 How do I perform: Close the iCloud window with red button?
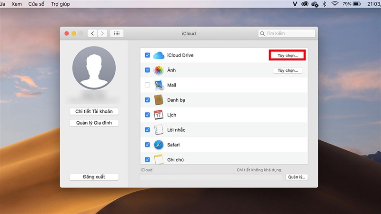(67, 33)
